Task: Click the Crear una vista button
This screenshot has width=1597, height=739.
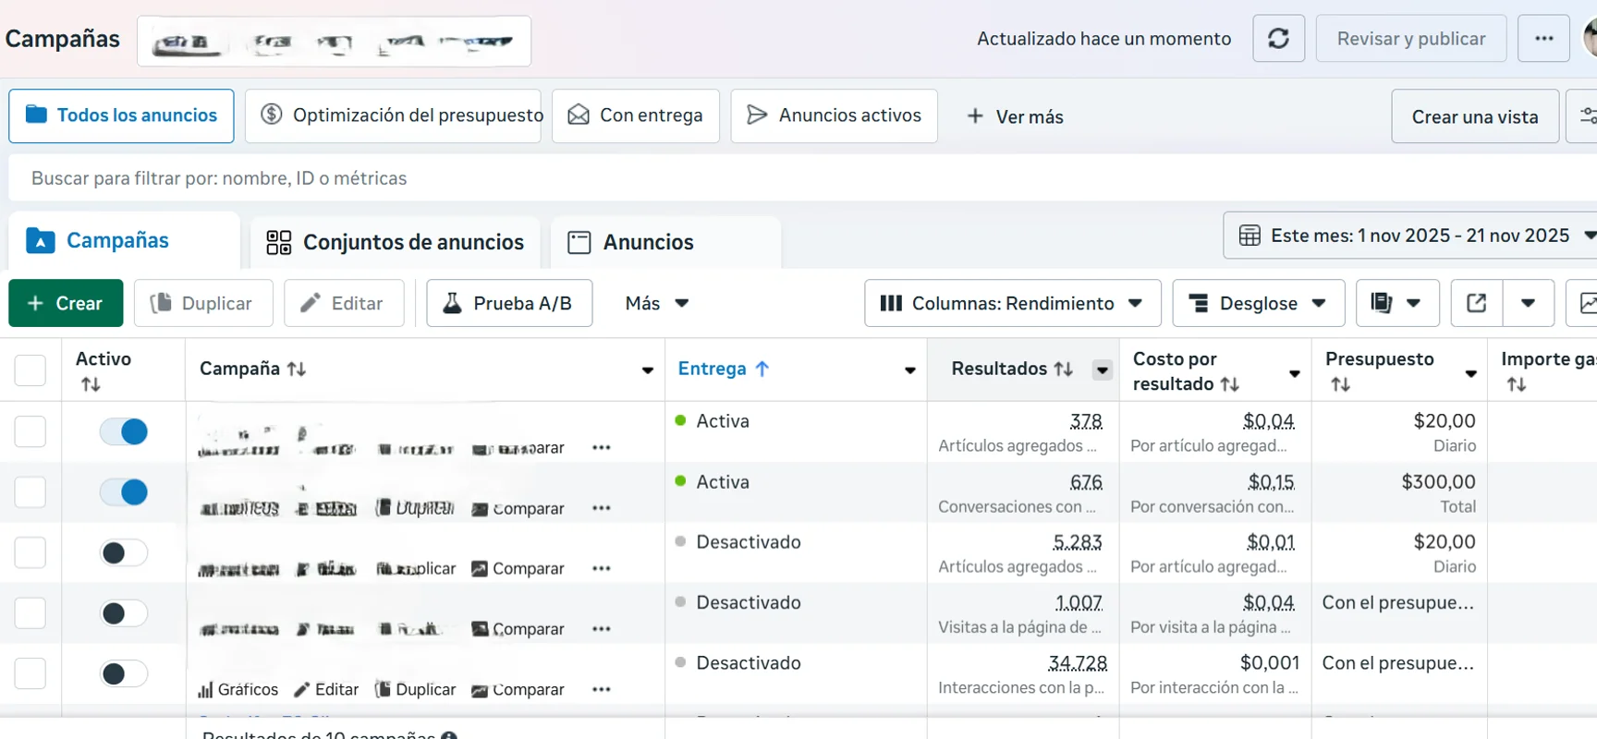Action: [1475, 116]
